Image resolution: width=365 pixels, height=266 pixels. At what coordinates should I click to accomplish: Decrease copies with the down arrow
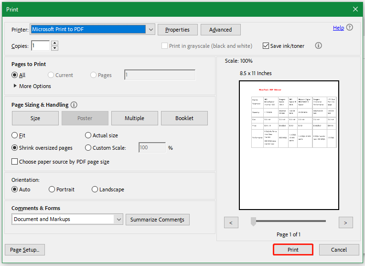(54, 48)
